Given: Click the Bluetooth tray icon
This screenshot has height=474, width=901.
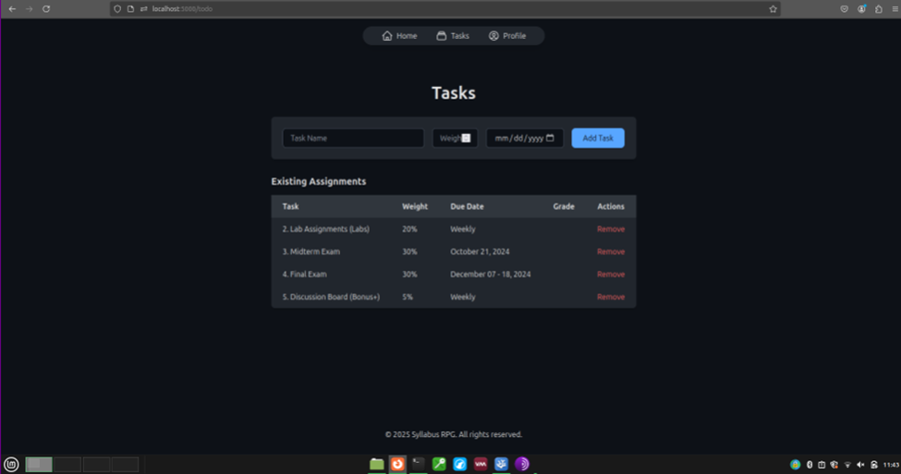Looking at the screenshot, I should tap(810, 465).
